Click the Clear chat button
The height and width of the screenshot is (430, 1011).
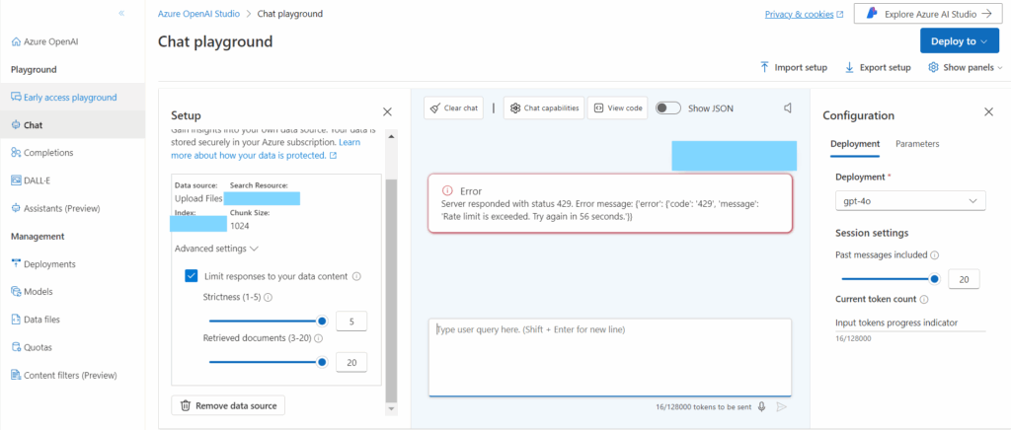point(453,108)
